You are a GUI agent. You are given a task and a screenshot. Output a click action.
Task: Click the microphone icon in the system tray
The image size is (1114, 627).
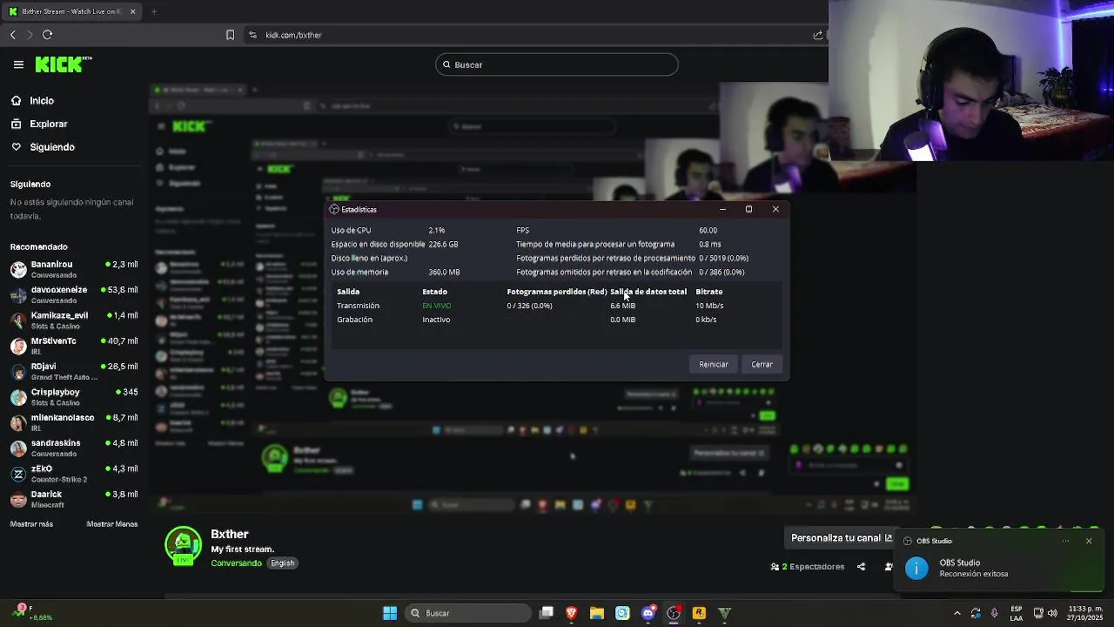pos(995,613)
